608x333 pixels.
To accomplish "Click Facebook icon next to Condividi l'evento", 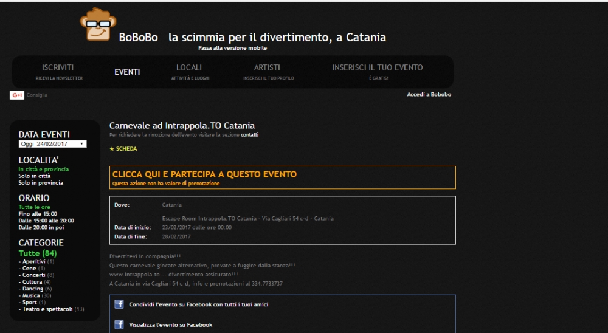I will coord(119,304).
